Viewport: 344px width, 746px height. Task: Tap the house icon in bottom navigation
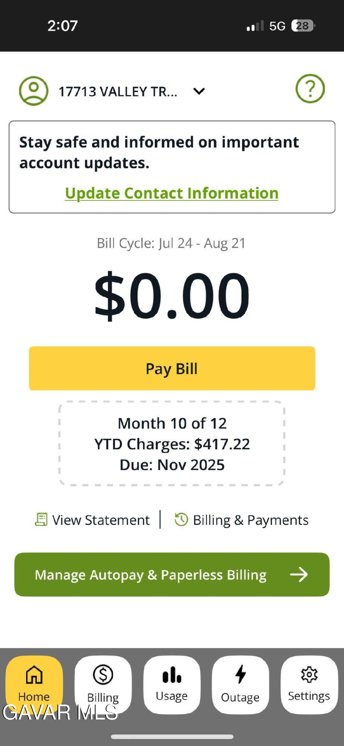[34, 675]
